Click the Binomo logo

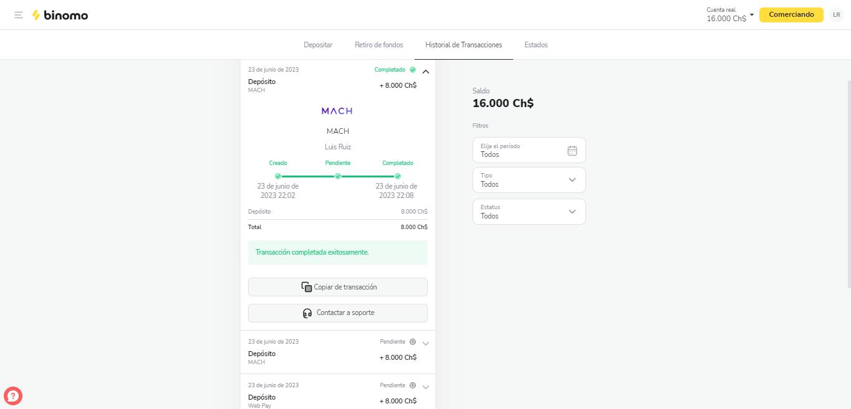click(x=60, y=15)
